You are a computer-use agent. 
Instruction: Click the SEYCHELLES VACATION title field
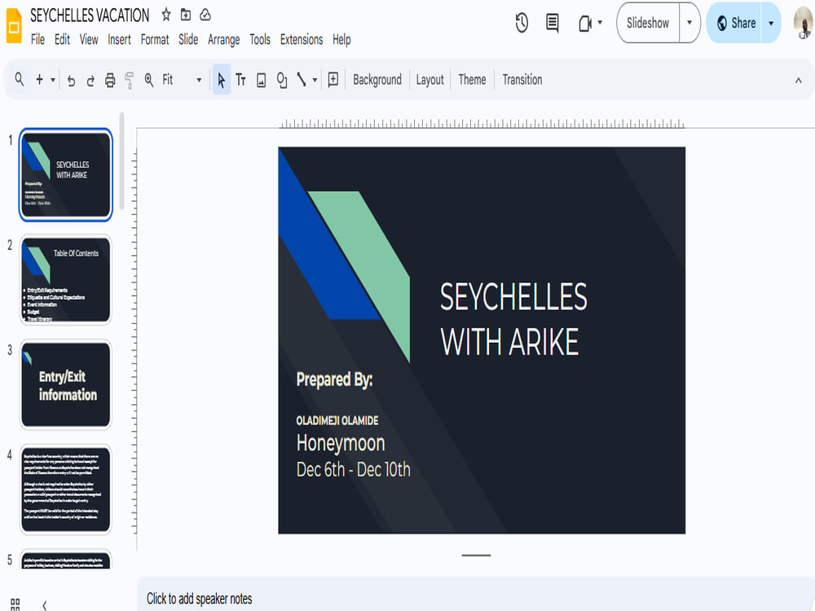(x=90, y=15)
